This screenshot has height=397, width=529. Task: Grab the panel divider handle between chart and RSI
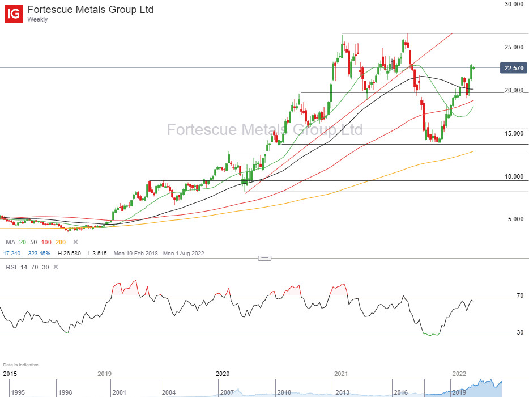[264, 259]
